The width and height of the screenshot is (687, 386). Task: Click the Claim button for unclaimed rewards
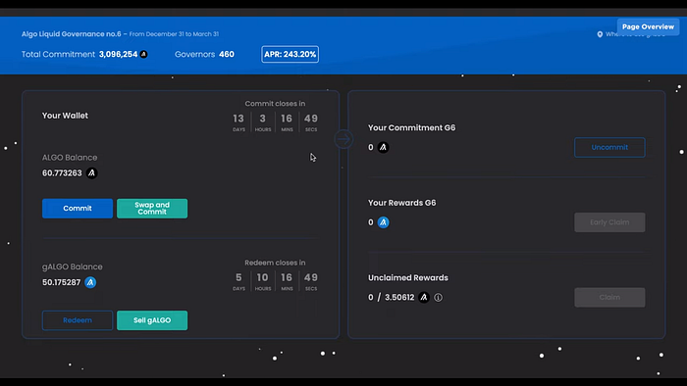[x=609, y=297]
